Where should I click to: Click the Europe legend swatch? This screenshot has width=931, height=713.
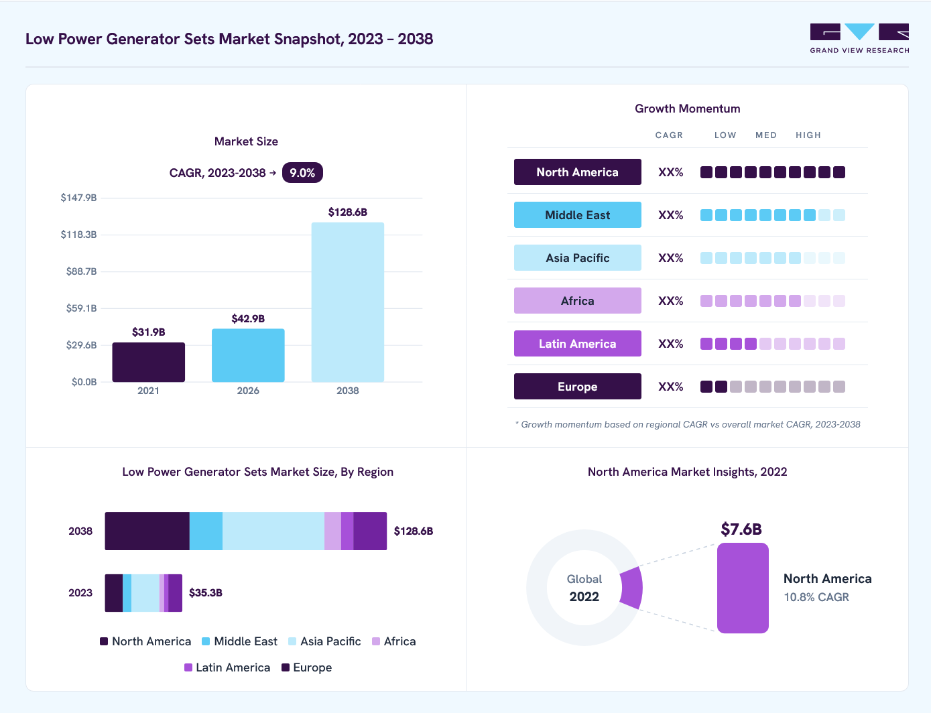click(286, 667)
